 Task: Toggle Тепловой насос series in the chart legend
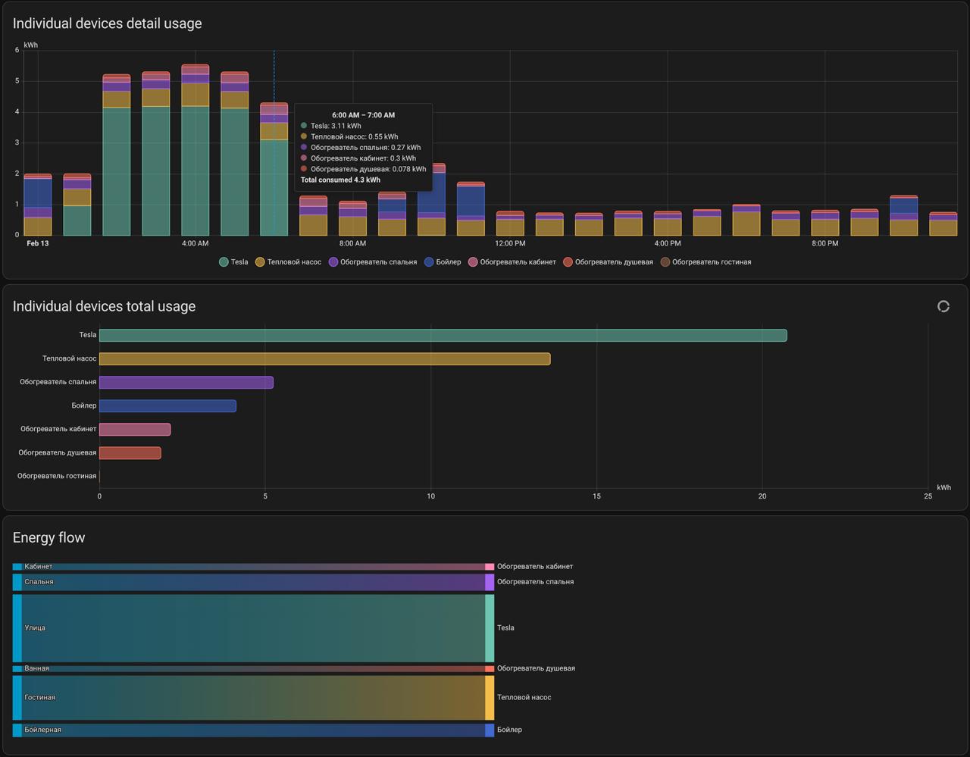pos(288,262)
